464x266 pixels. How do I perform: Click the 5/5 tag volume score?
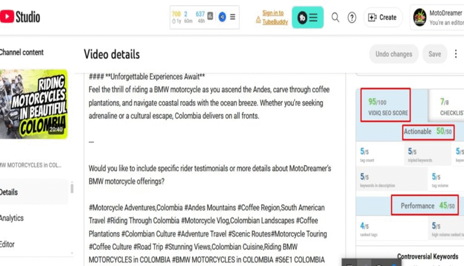tap(440, 180)
